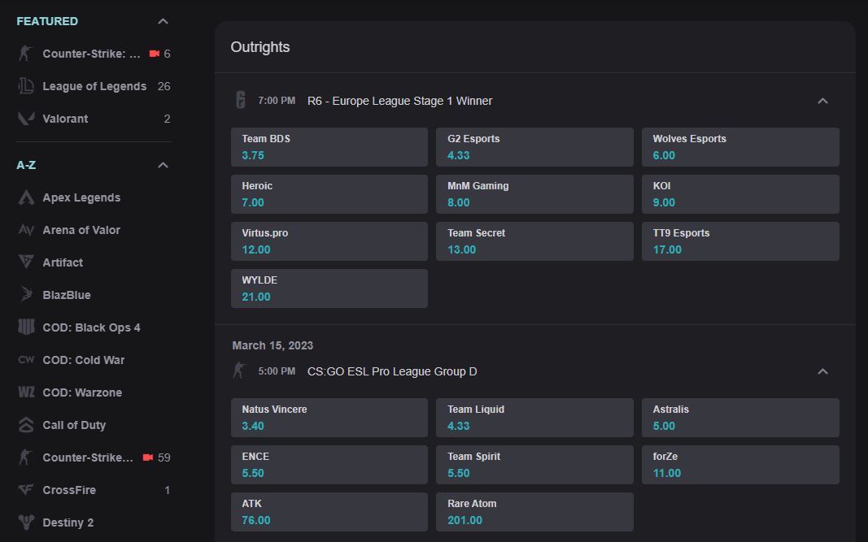Bet on Natus Vincere at 3.40
Viewport: 868px width, 542px height.
click(329, 418)
